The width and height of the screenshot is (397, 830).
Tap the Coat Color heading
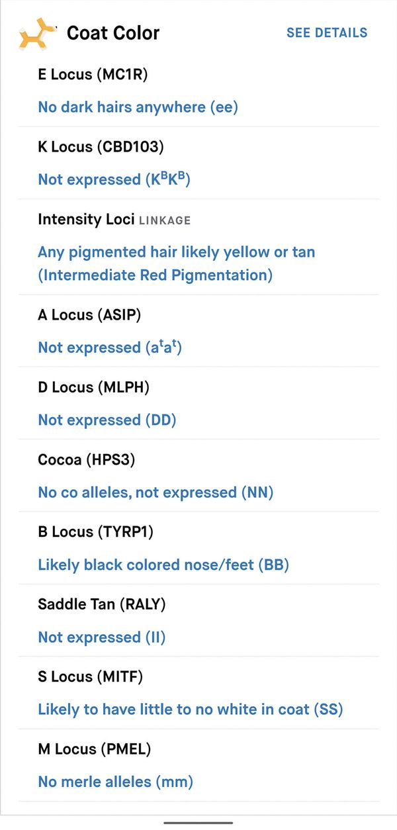pos(113,32)
